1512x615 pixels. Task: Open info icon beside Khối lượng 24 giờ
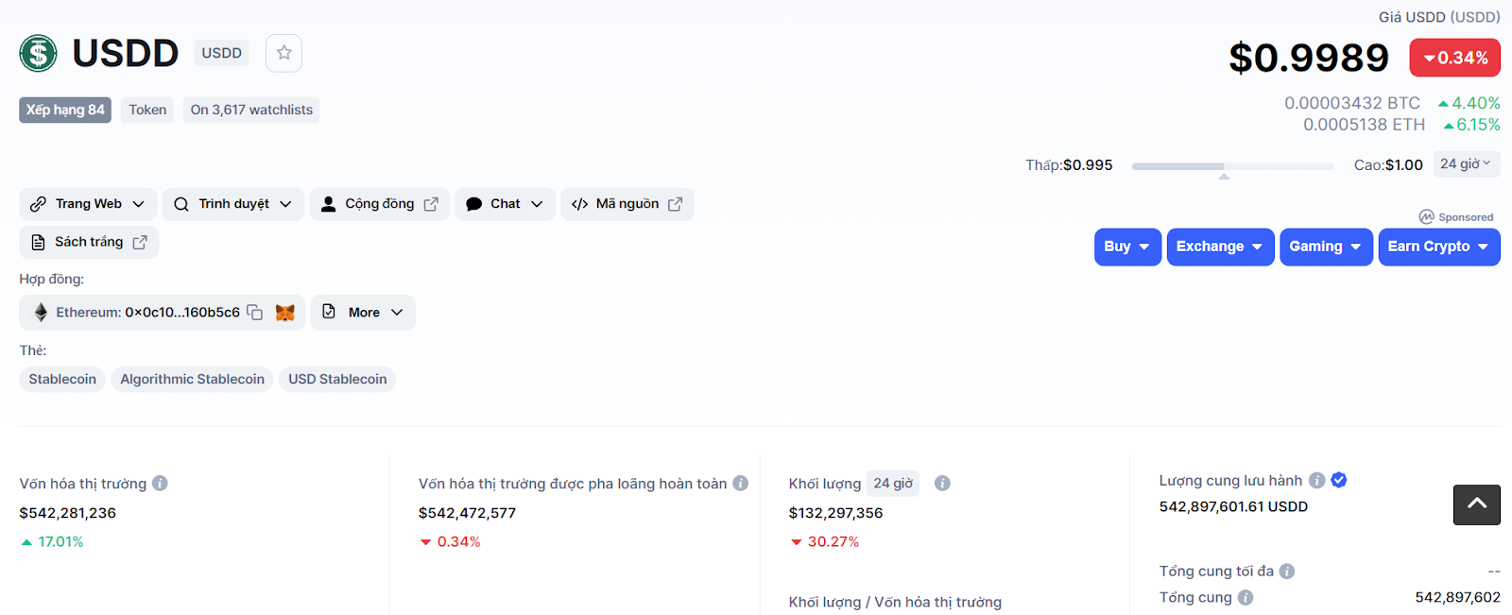[942, 483]
